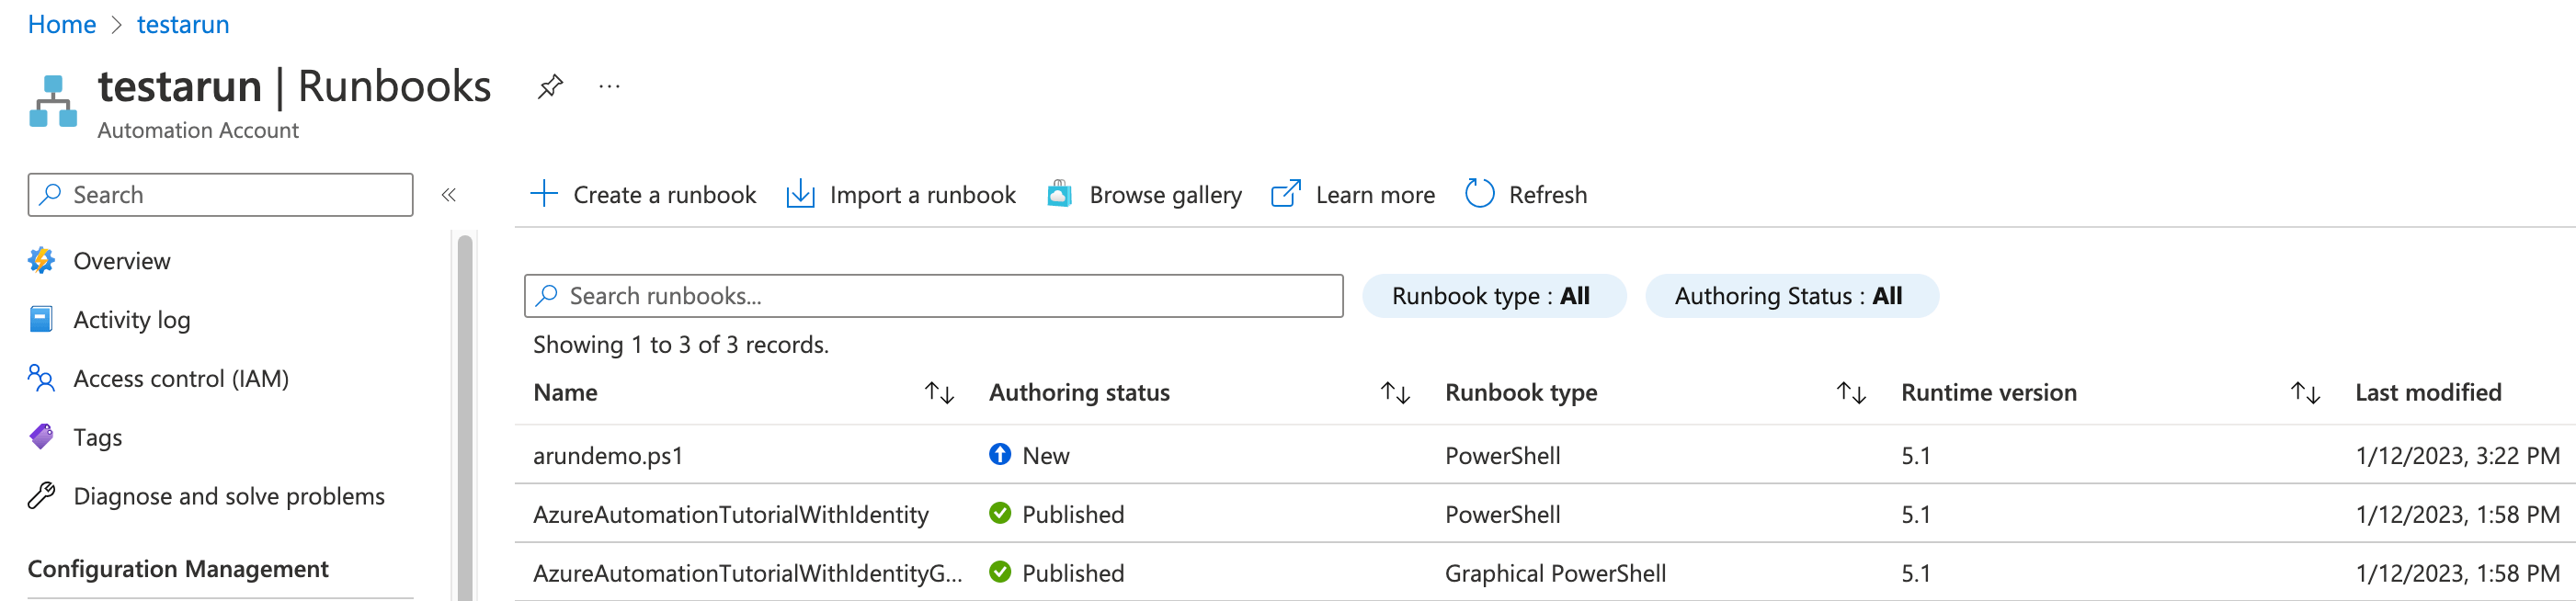The image size is (2576, 601).
Task: Pin the testarun Runbooks page
Action: pyautogui.click(x=549, y=87)
